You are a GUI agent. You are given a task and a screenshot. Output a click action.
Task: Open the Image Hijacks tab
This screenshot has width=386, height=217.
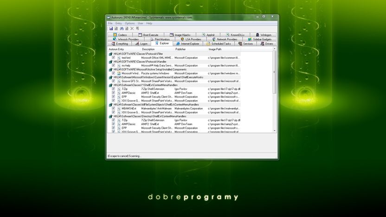[x=180, y=35]
